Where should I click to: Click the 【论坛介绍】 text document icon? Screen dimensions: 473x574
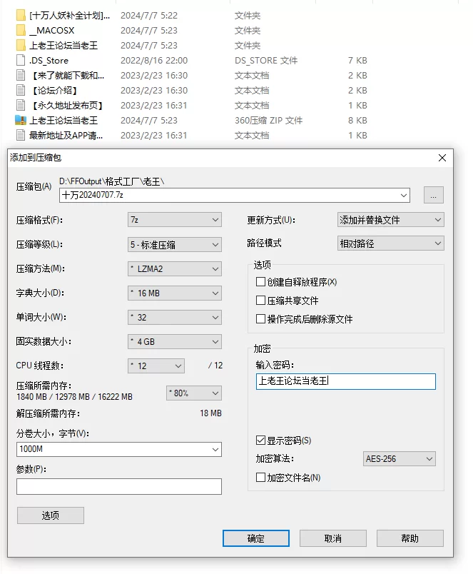tap(21, 91)
